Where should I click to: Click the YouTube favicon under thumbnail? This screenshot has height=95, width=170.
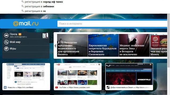[x=57, y=87]
